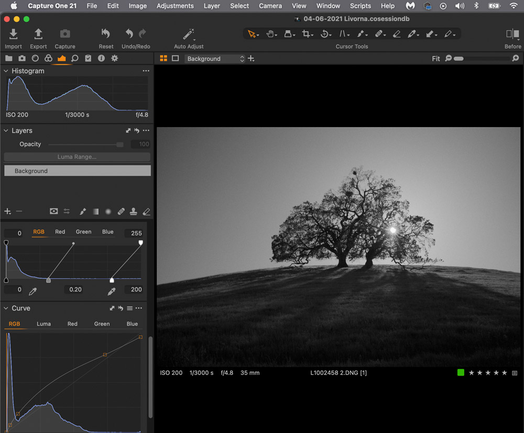This screenshot has height=433, width=524.
Task: Select the eraser icon in the Layers panel
Action: coord(146,211)
